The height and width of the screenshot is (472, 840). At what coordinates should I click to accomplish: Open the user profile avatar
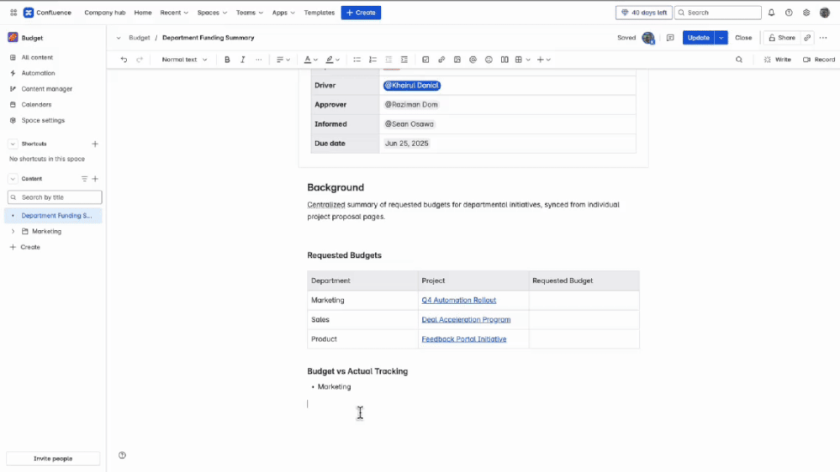point(825,13)
